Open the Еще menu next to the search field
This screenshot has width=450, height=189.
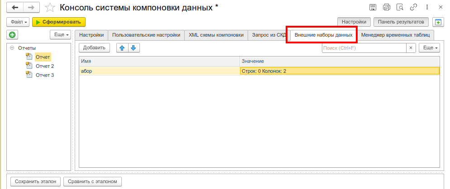[x=429, y=48]
